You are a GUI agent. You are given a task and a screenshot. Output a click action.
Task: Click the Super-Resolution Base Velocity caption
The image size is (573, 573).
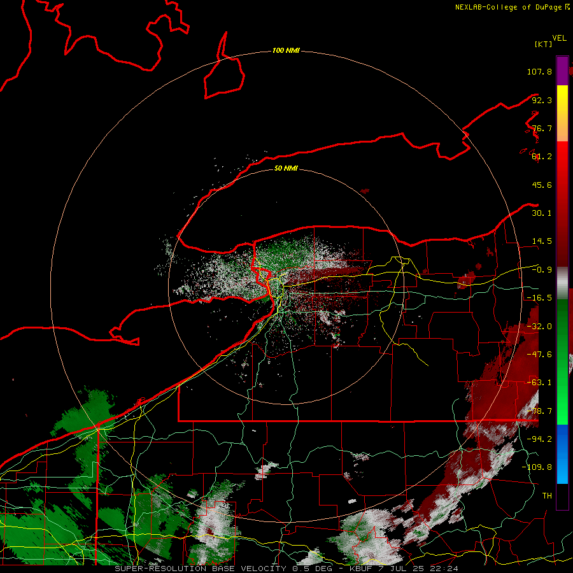pyautogui.click(x=286, y=569)
